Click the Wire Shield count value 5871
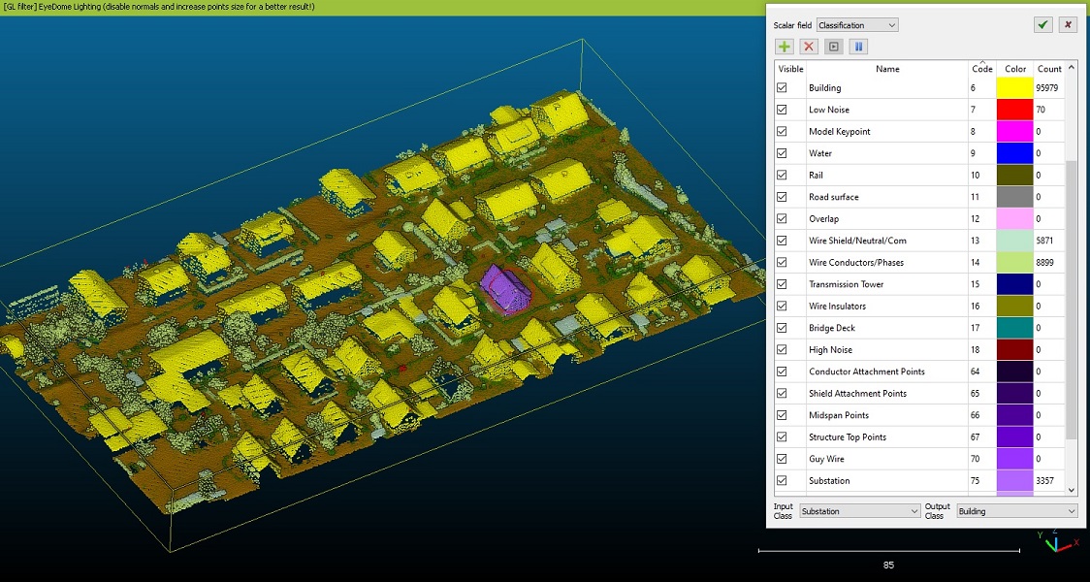 coord(1045,241)
